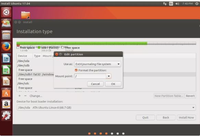
Task: Open LibreOffice Impress presentation icon
Action: (x=6, y=81)
